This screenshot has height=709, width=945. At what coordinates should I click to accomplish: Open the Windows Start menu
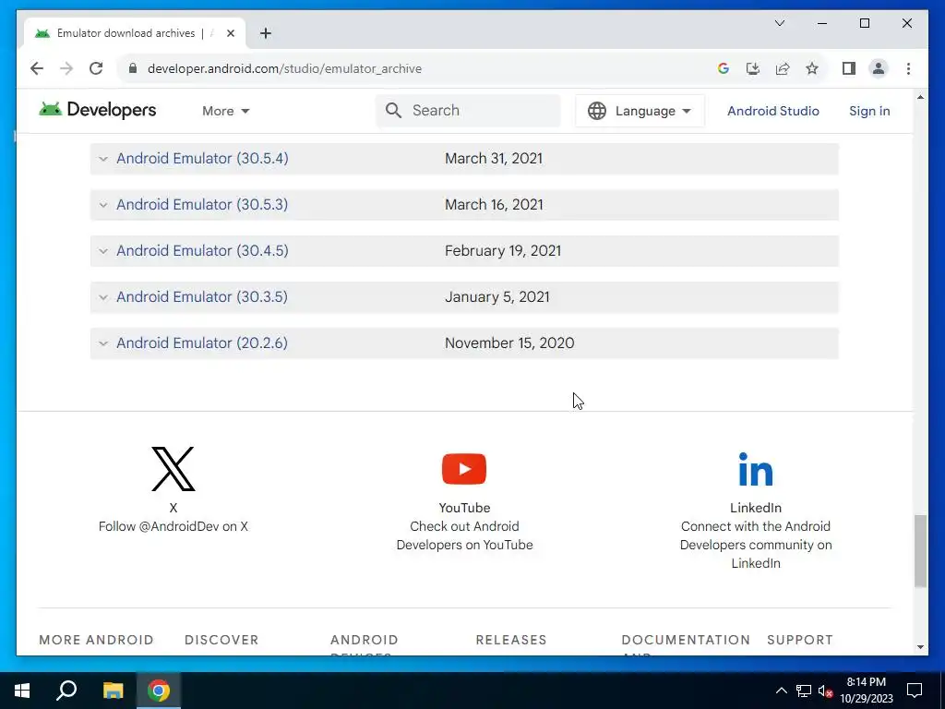tap(22, 691)
